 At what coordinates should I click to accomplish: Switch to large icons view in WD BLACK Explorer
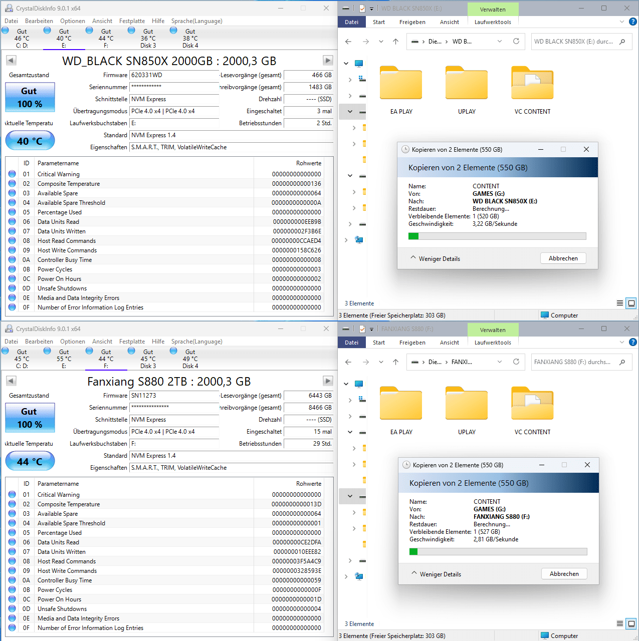631,303
